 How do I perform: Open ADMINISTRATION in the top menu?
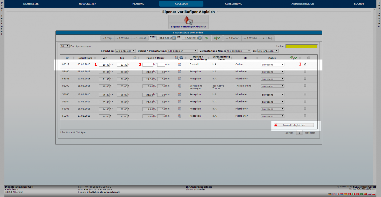303,4
